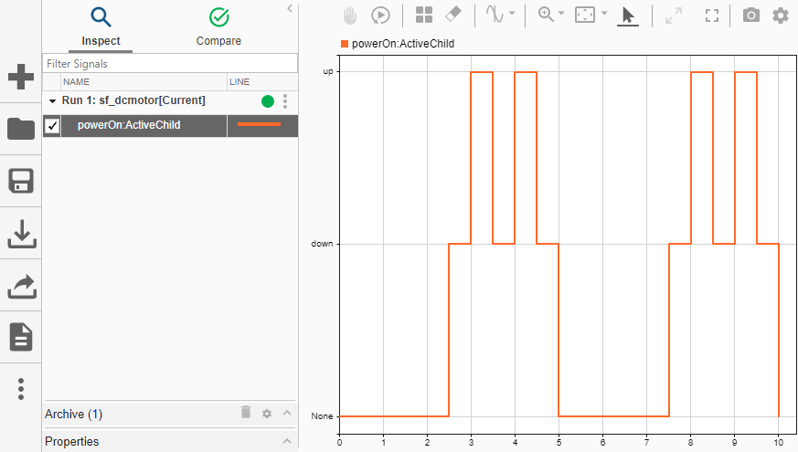Select the data cursor pointer tool

coord(627,16)
